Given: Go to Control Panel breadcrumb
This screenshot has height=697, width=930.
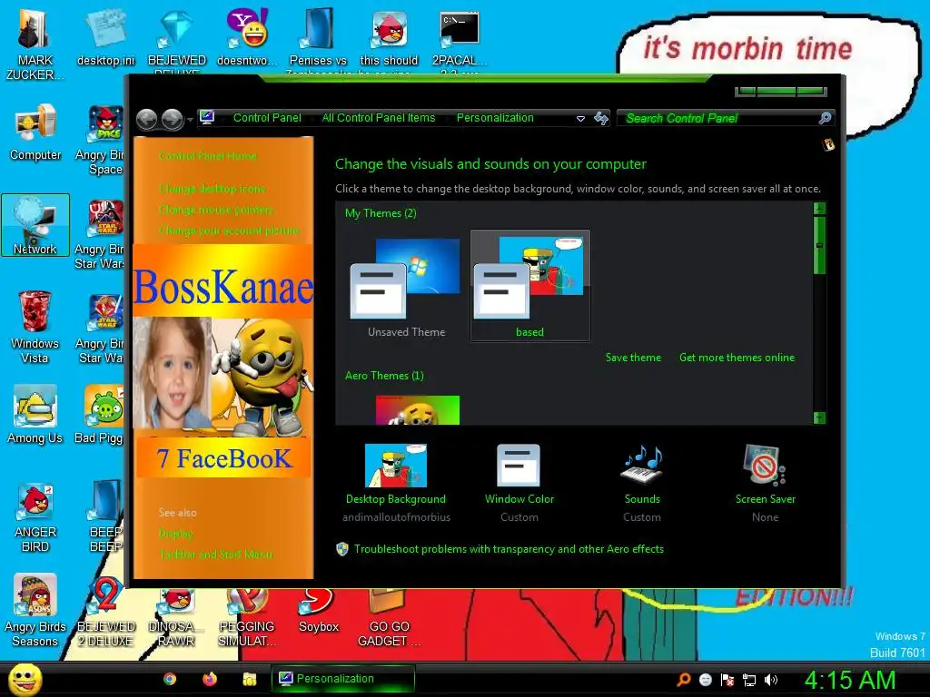Looking at the screenshot, I should click(267, 117).
